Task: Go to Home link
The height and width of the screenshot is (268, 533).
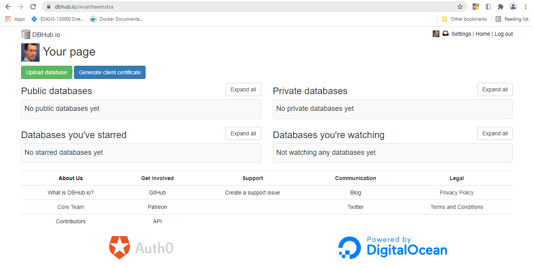Action: (483, 34)
